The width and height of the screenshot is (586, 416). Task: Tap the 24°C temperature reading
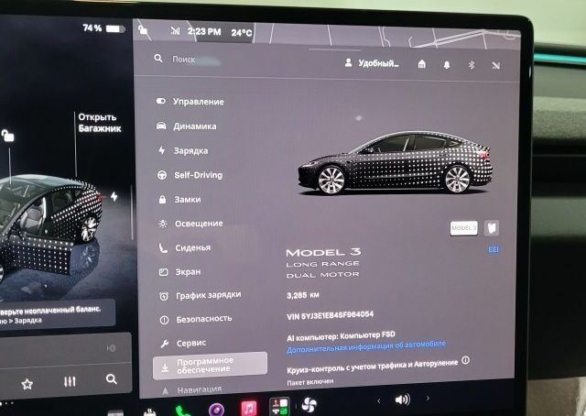click(x=242, y=33)
